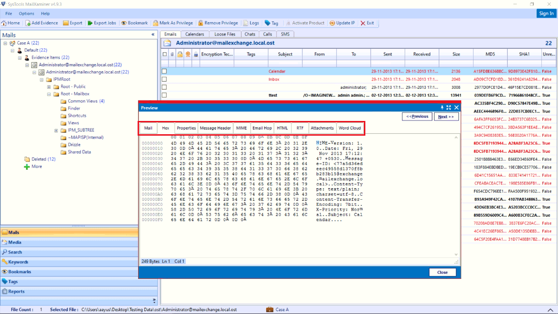Click the Remove Privilege icon
The image size is (558, 314).
(201, 23)
